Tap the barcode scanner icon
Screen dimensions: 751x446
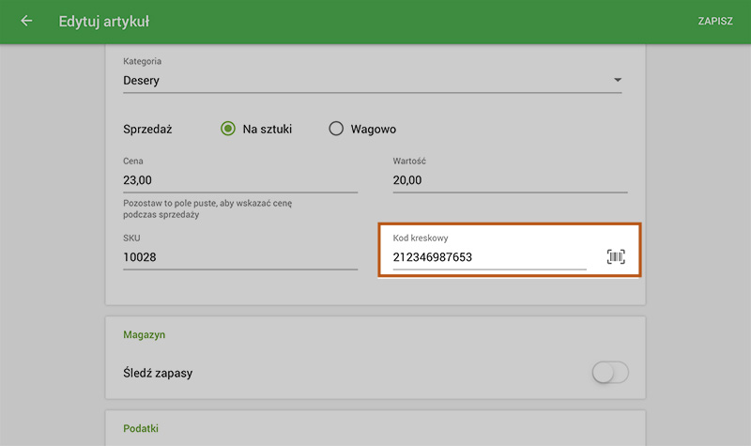pyautogui.click(x=616, y=257)
